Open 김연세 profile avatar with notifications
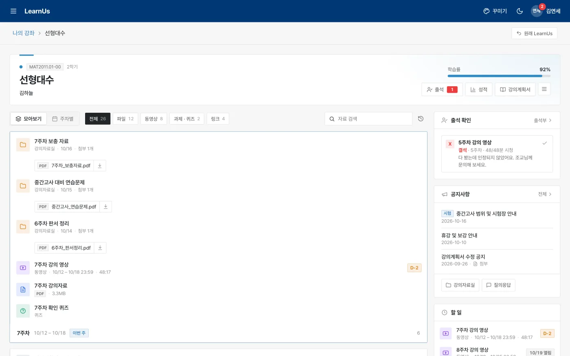570x356 pixels. pos(546,11)
